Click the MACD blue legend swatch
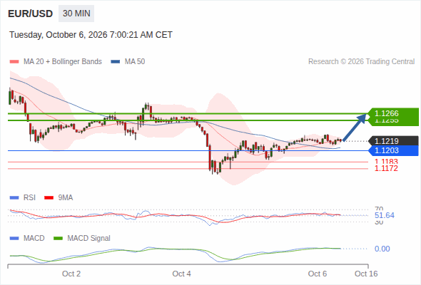This screenshot has height=285, width=421. pos(14,239)
